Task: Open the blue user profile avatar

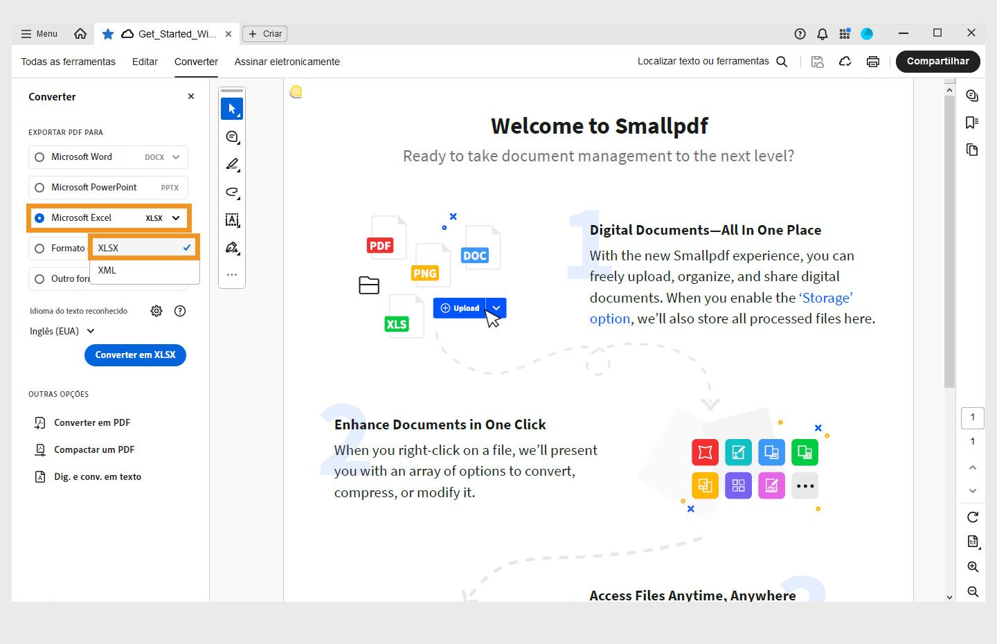Action: pos(867,34)
